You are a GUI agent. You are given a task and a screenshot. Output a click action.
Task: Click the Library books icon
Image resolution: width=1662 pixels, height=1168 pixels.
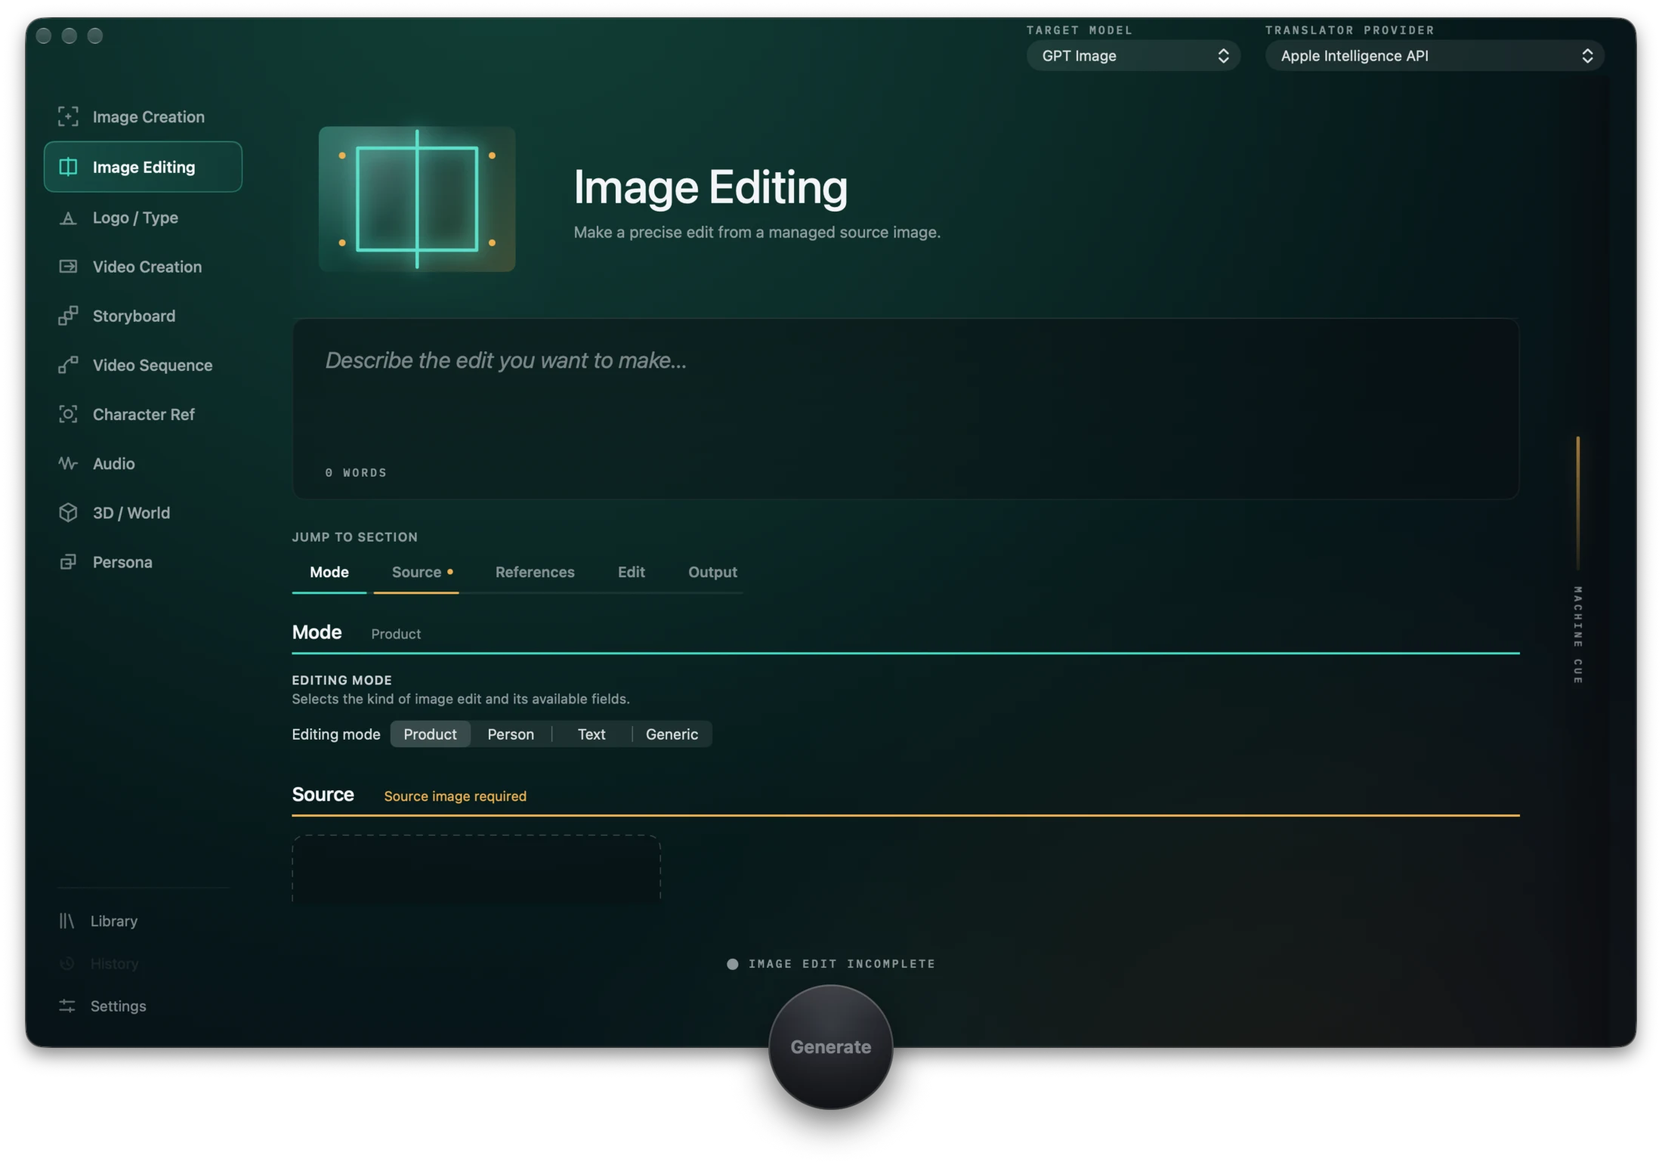pos(67,920)
